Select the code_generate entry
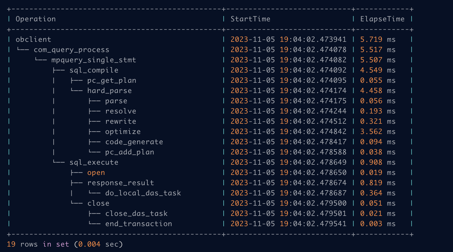This screenshot has width=453, height=252. point(134,142)
